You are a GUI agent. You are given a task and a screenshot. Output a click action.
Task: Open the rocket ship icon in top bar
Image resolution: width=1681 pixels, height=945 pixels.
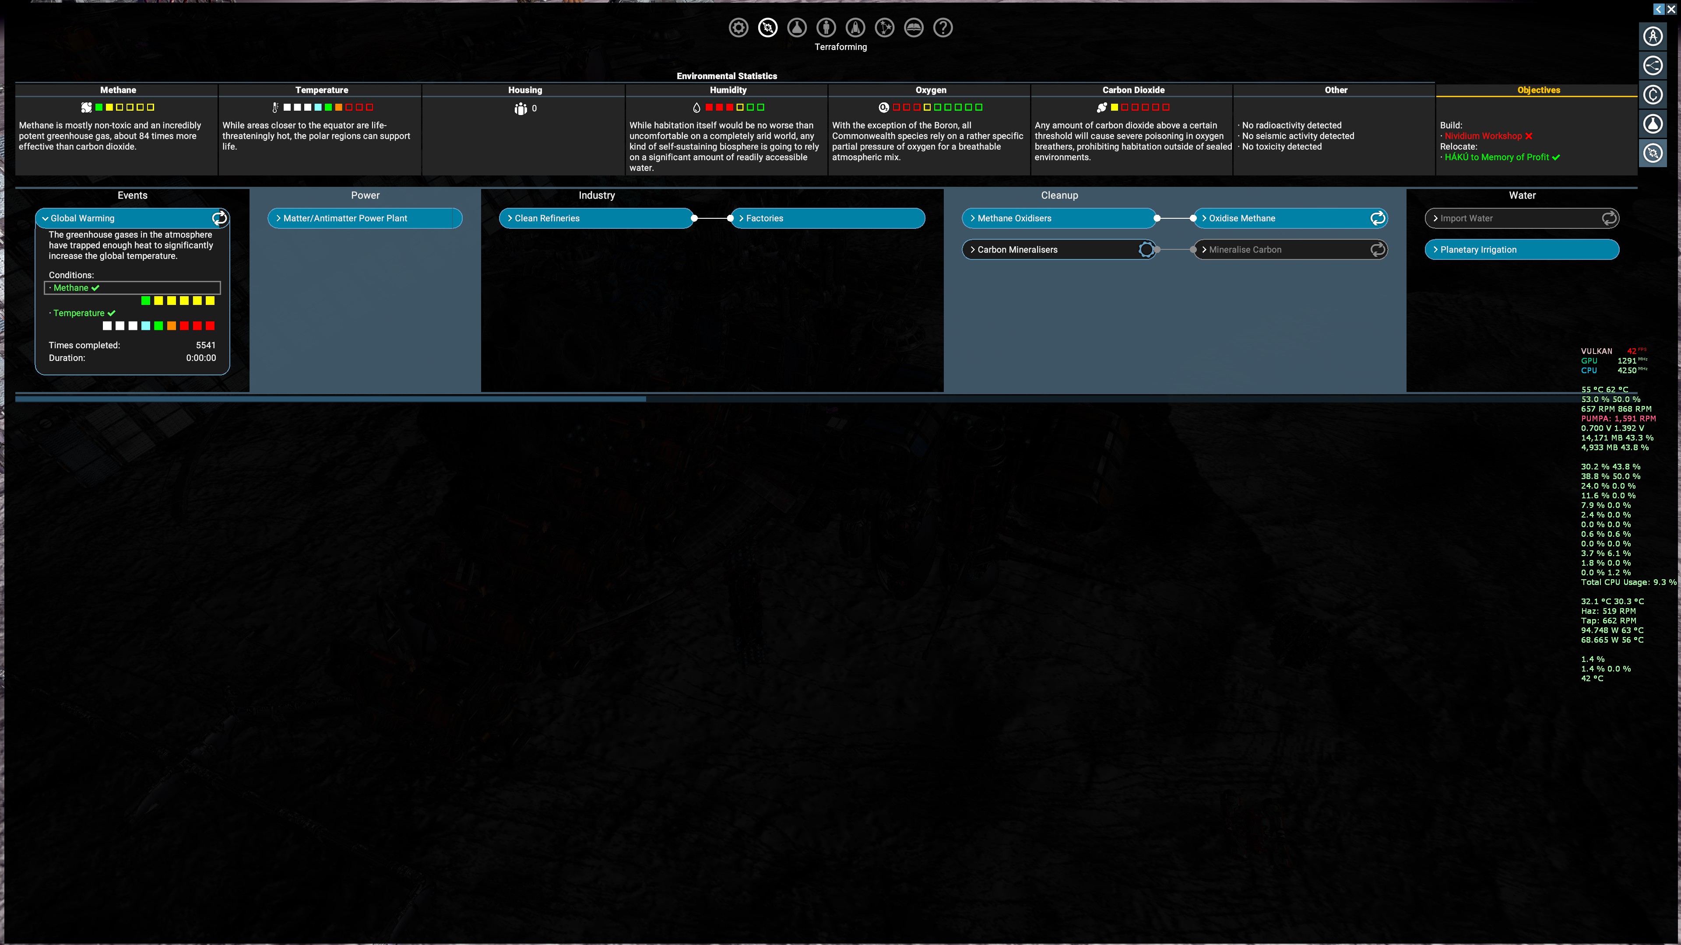855,28
